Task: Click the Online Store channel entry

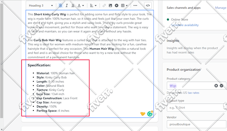Action: (180, 20)
